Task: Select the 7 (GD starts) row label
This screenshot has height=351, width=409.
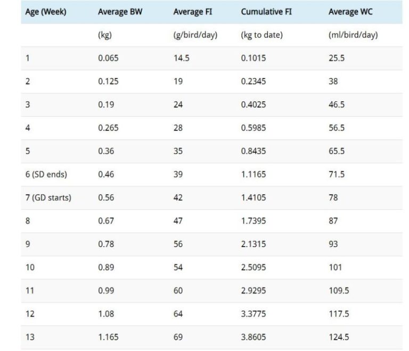Action: coord(48,198)
